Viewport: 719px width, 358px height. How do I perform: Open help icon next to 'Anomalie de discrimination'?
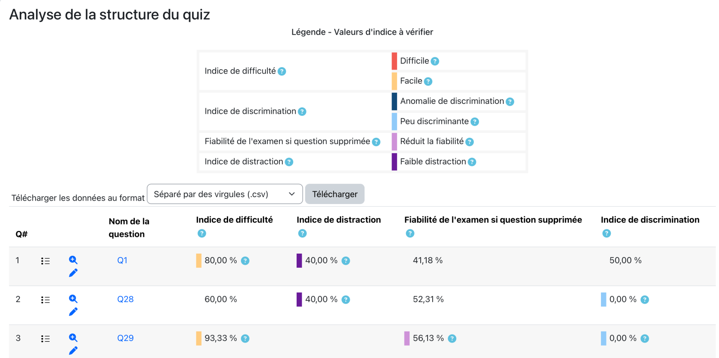pos(510,102)
